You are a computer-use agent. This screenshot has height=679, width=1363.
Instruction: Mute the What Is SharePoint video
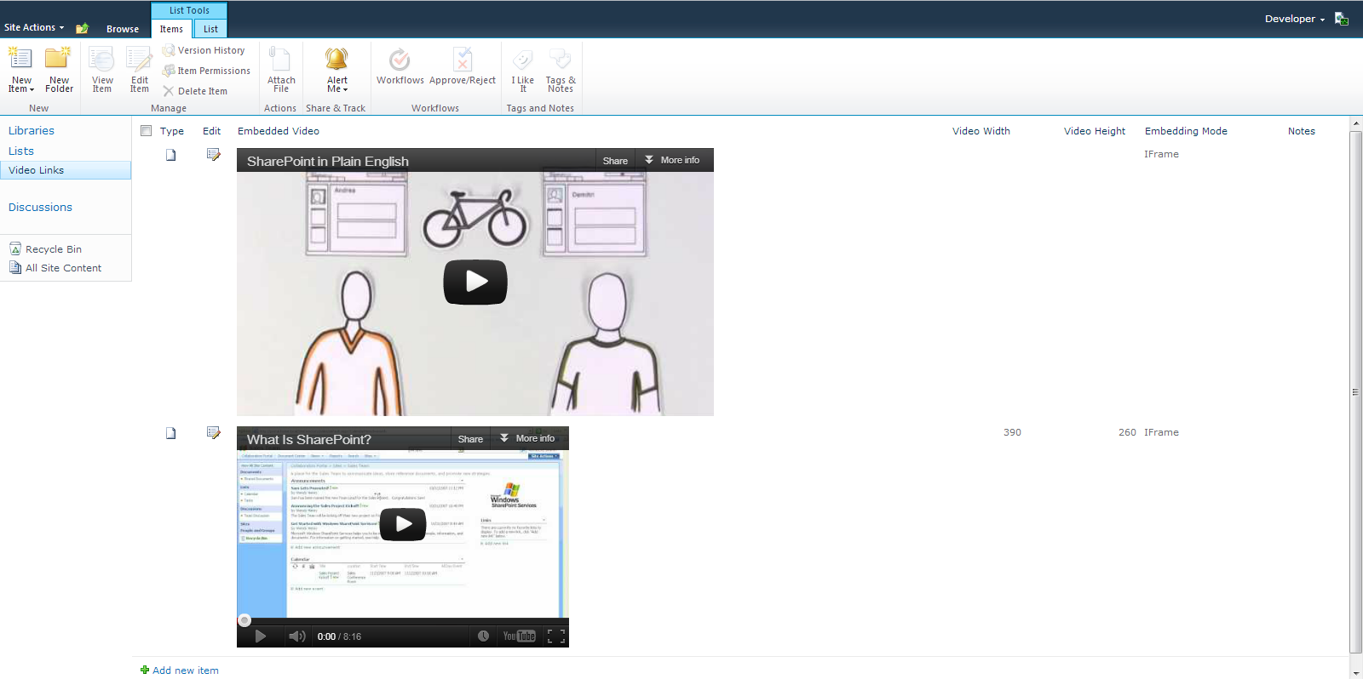pyautogui.click(x=296, y=636)
